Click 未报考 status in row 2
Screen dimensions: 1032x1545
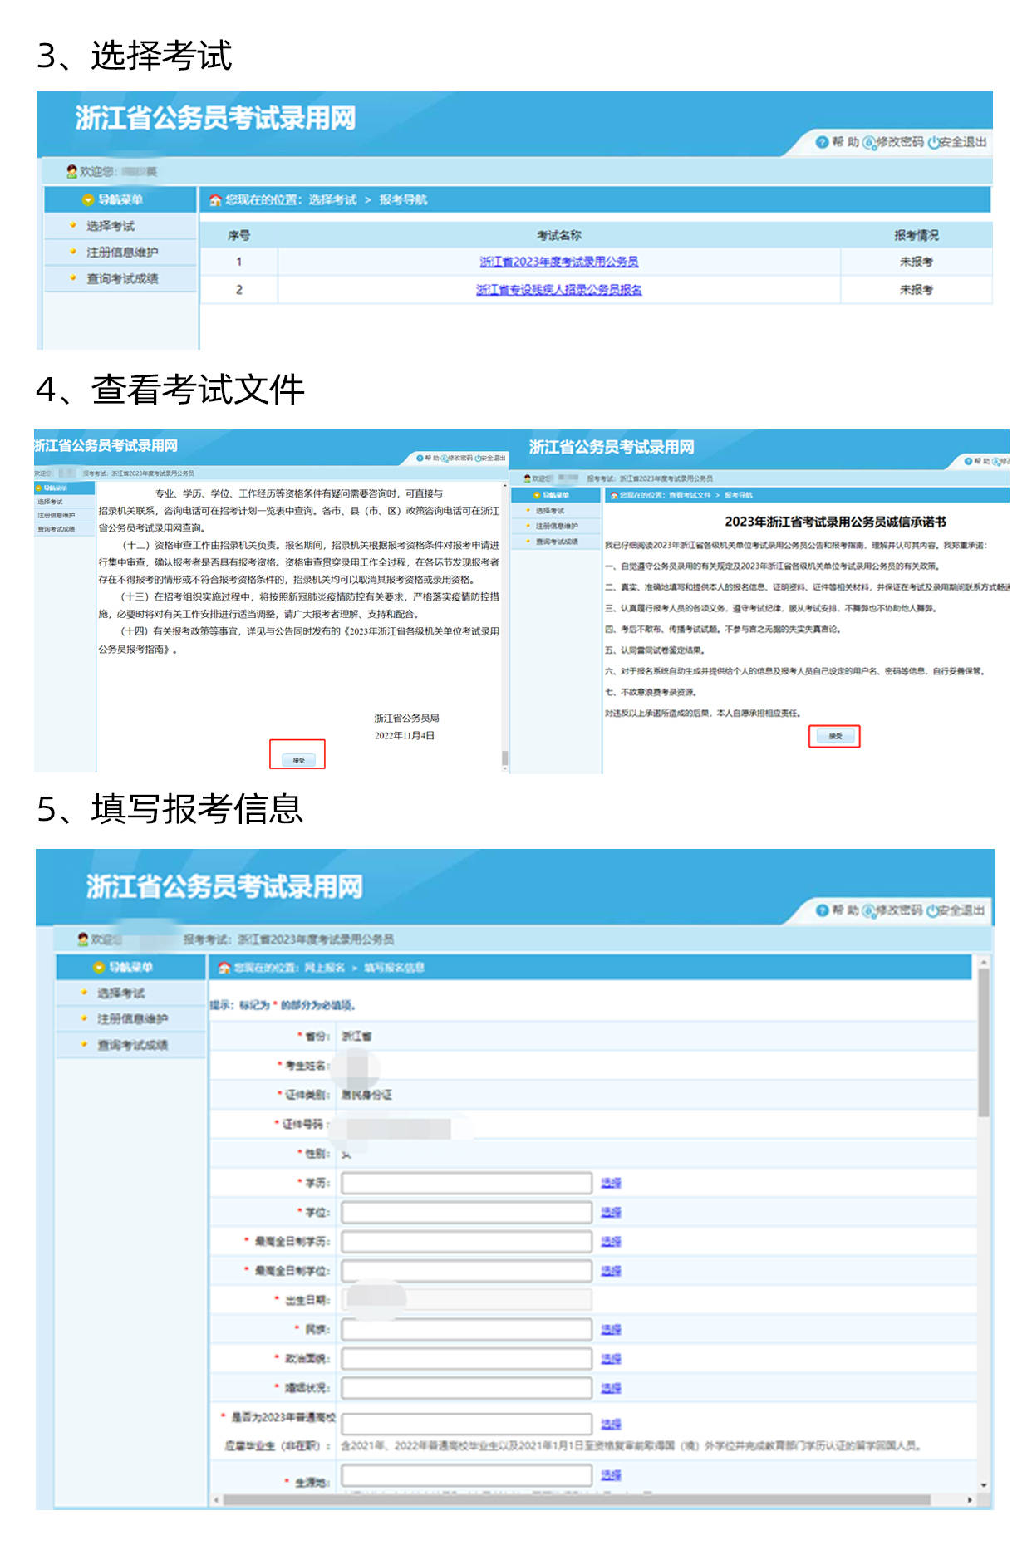point(916,290)
